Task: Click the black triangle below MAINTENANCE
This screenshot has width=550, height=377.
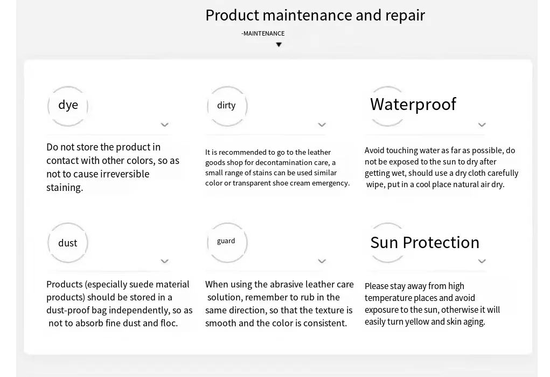Action: click(x=279, y=45)
